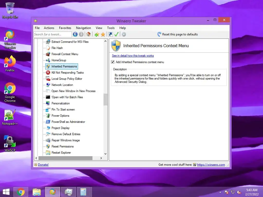Open settings gear icon in toolbar
The width and height of the screenshot is (263, 197).
124,34
